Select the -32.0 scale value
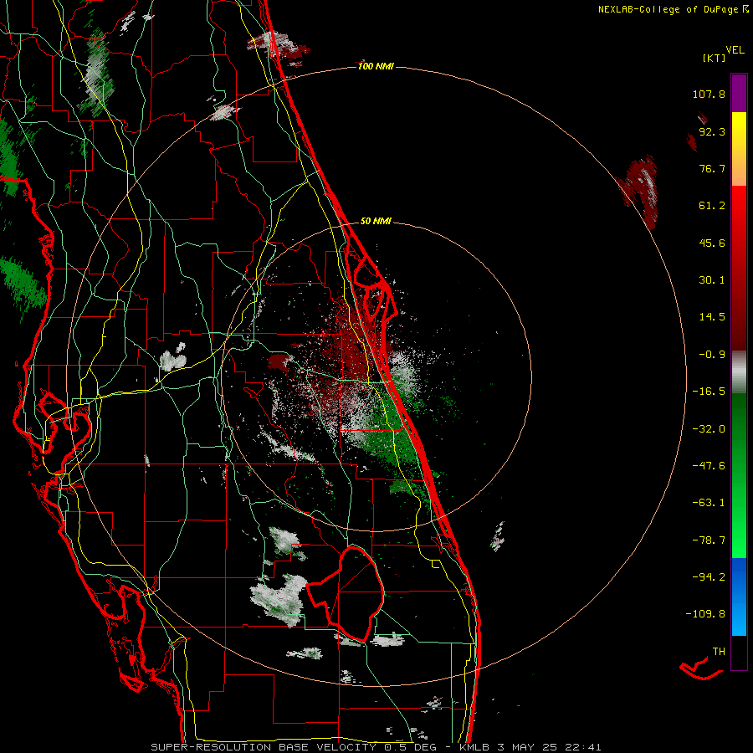This screenshot has height=753, width=753. (x=709, y=429)
